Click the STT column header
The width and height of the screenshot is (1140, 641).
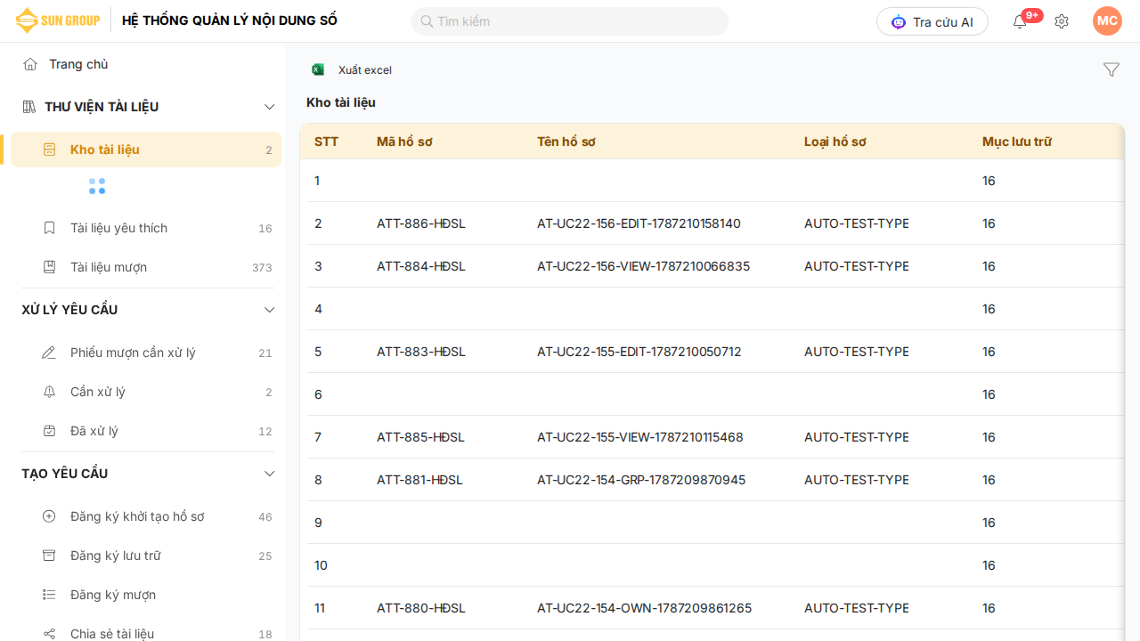tap(326, 142)
